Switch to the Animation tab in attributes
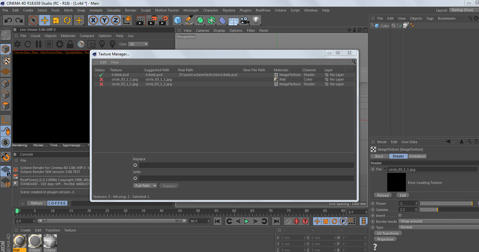 [417, 156]
